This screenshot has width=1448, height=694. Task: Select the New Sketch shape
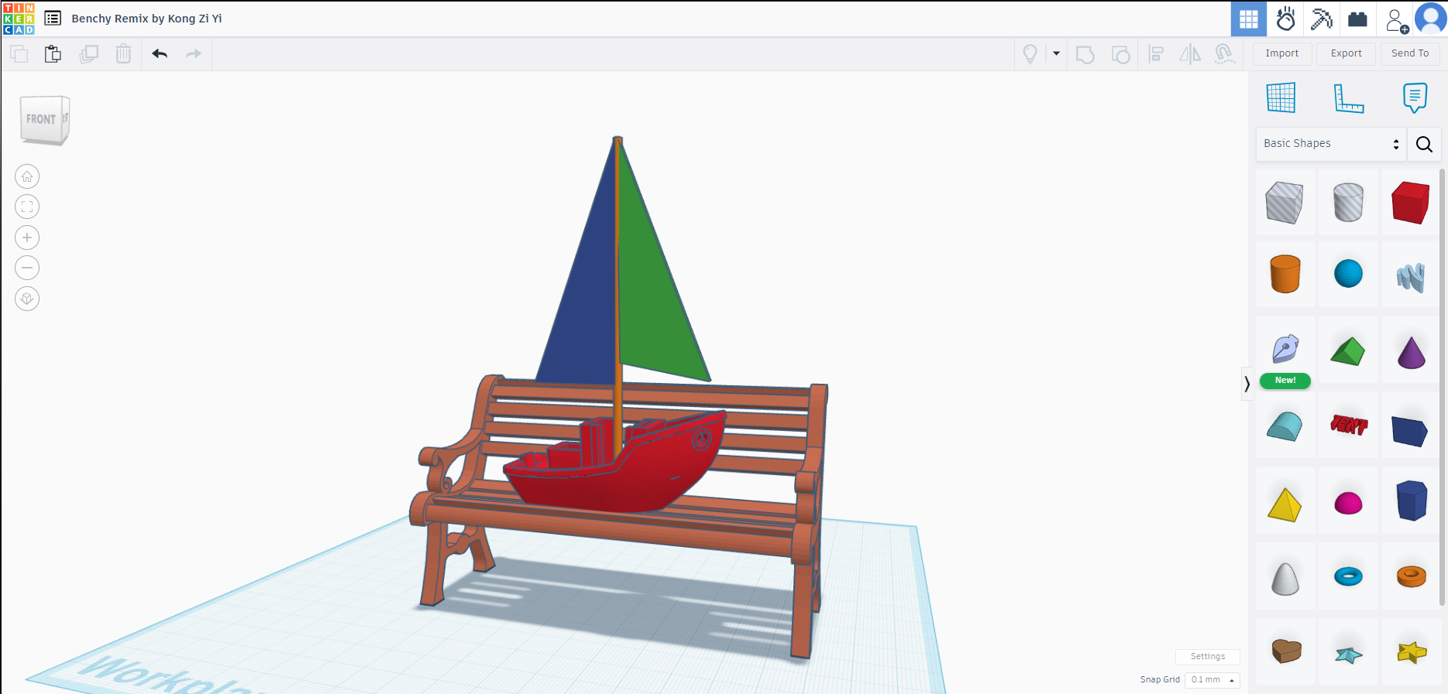click(1285, 350)
